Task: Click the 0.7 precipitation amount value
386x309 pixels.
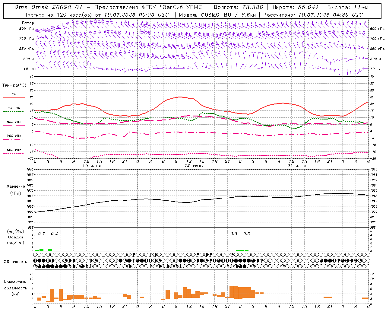Action: click(41, 234)
